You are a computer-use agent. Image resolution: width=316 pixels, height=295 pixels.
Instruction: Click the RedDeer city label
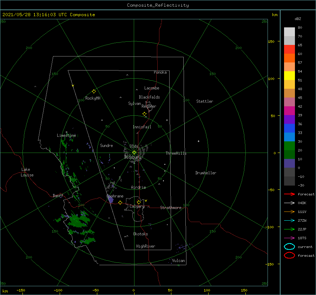(x=149, y=106)
